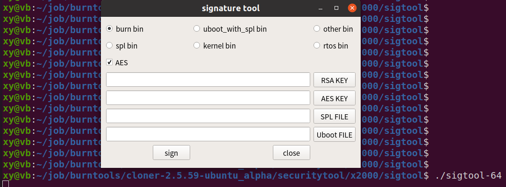Viewport: 506px width, 187px height.
Task: Maximize the signature tool window
Action: pos(336,8)
